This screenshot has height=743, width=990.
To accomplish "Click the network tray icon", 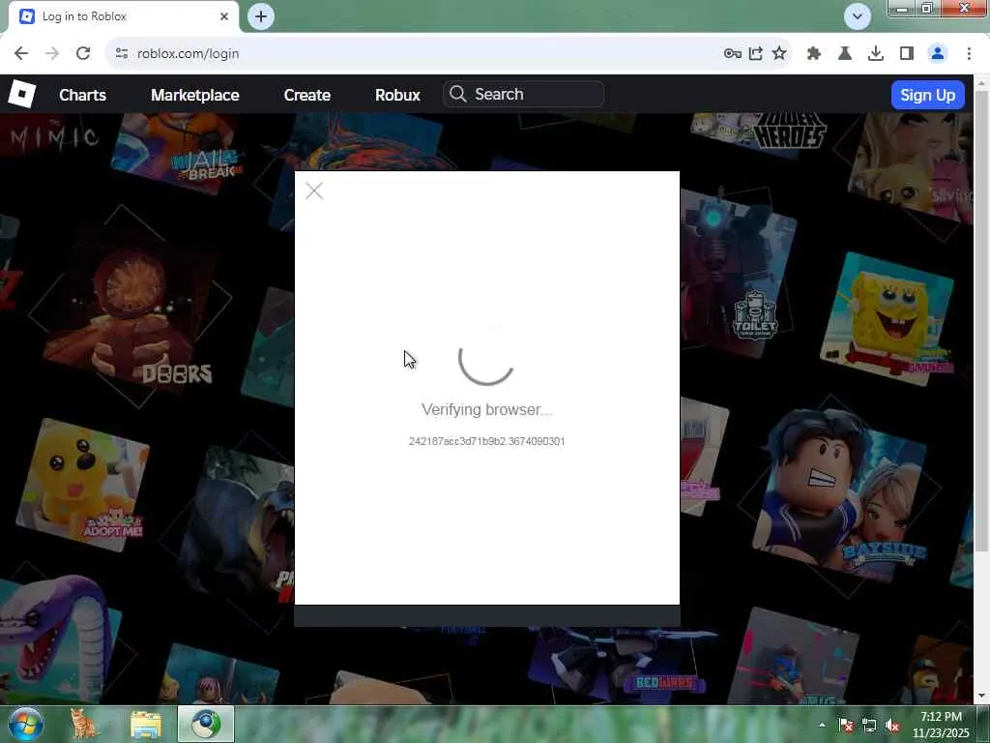I will click(869, 725).
